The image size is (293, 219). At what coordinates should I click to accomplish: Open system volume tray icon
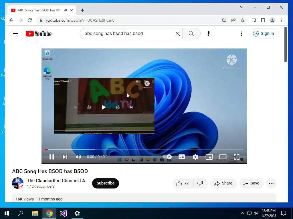pyautogui.click(x=256, y=213)
